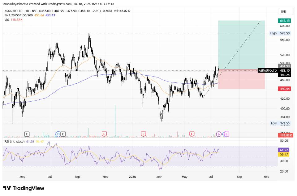Image resolution: width=297 pixels, height=196 pixels.
Task: Click the C482.10 close value
Action: coord(84,11)
